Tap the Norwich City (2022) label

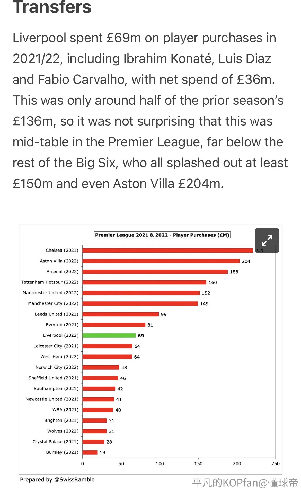point(57,367)
